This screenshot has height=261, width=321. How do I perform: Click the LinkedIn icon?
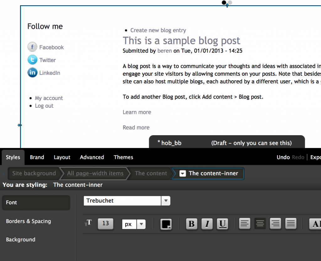click(32, 73)
